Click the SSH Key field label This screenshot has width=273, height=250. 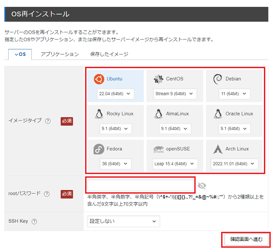[x=18, y=221]
